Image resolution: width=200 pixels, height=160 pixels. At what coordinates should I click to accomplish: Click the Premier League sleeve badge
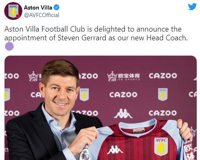click(x=85, y=153)
